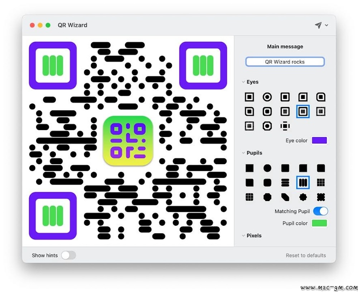Image resolution: width=358 pixels, height=292 pixels.
Task: Select the horizontal bars pupil shape
Action: (x=285, y=183)
